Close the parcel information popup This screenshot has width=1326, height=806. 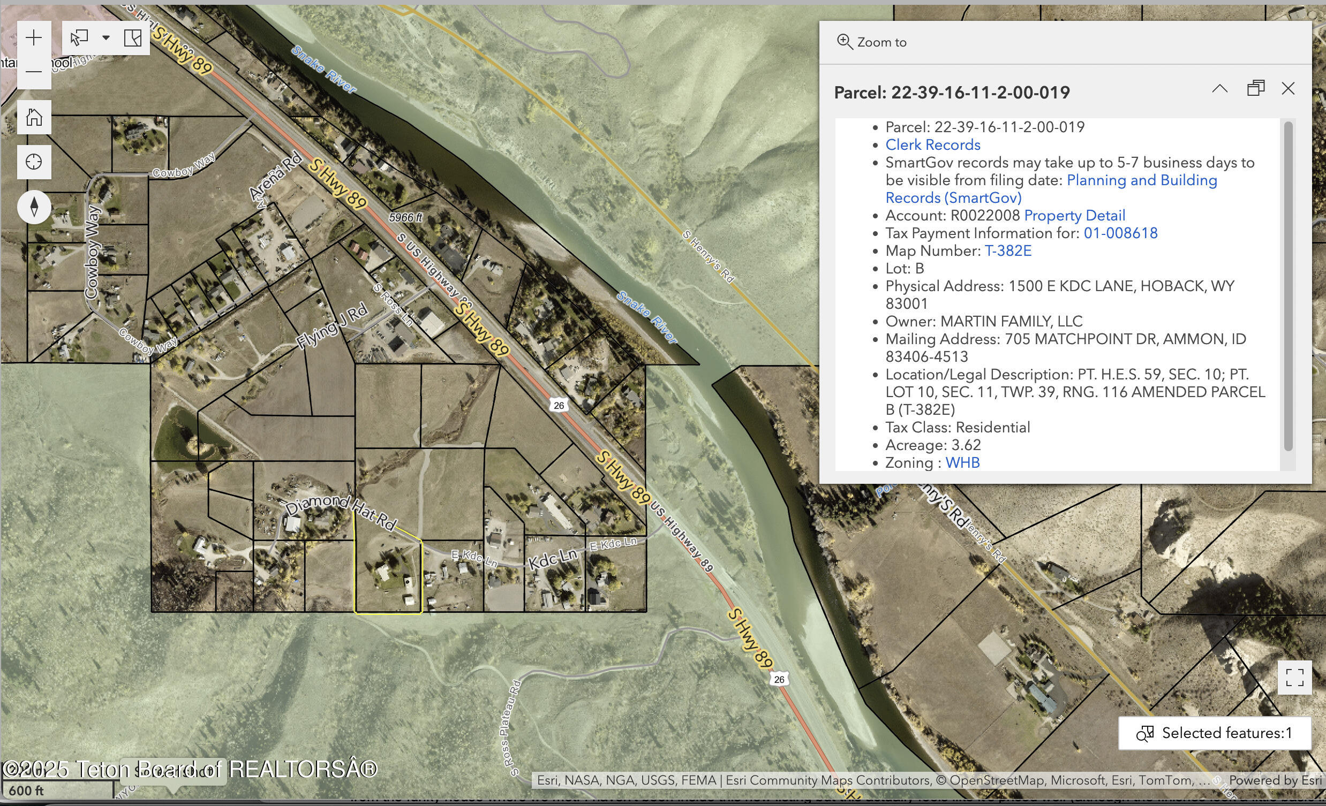[x=1288, y=88]
